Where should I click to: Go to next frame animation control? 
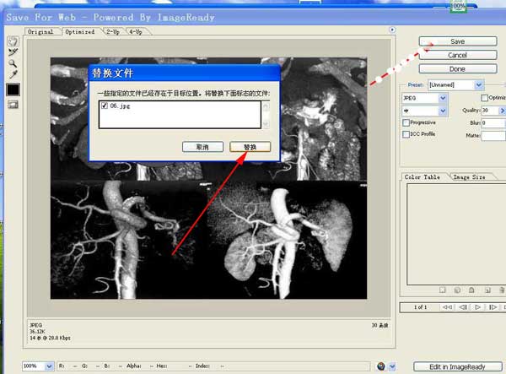[493, 307]
